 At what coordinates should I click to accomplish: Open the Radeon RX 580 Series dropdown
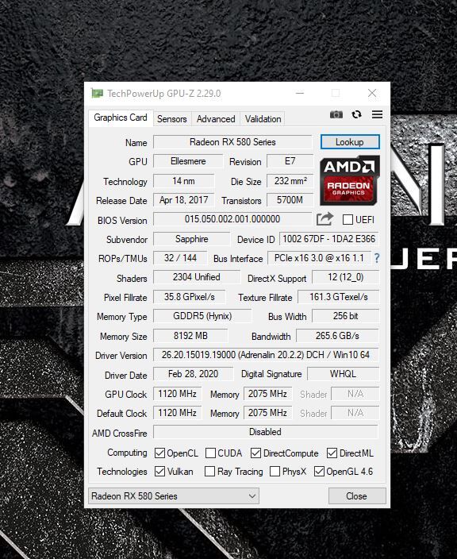pyautogui.click(x=174, y=496)
